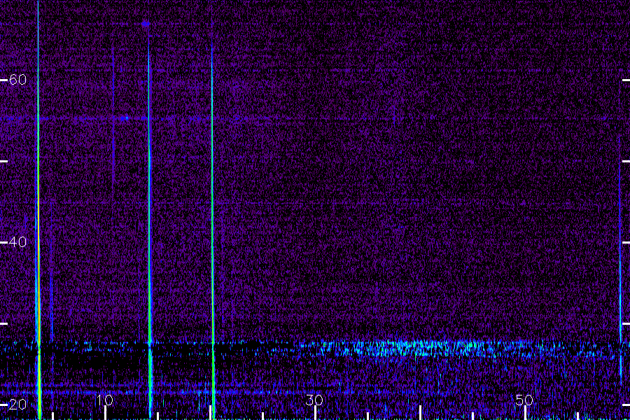
Task: Click the "60" label on the vertical axis
Action: click(x=17, y=80)
